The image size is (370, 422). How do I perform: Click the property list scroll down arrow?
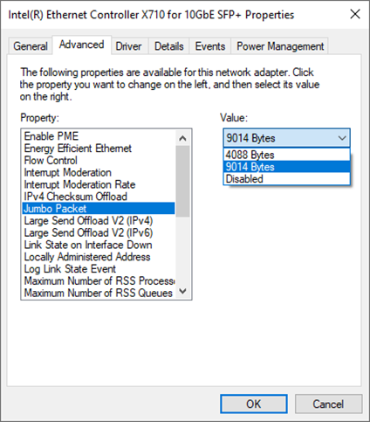(x=182, y=291)
